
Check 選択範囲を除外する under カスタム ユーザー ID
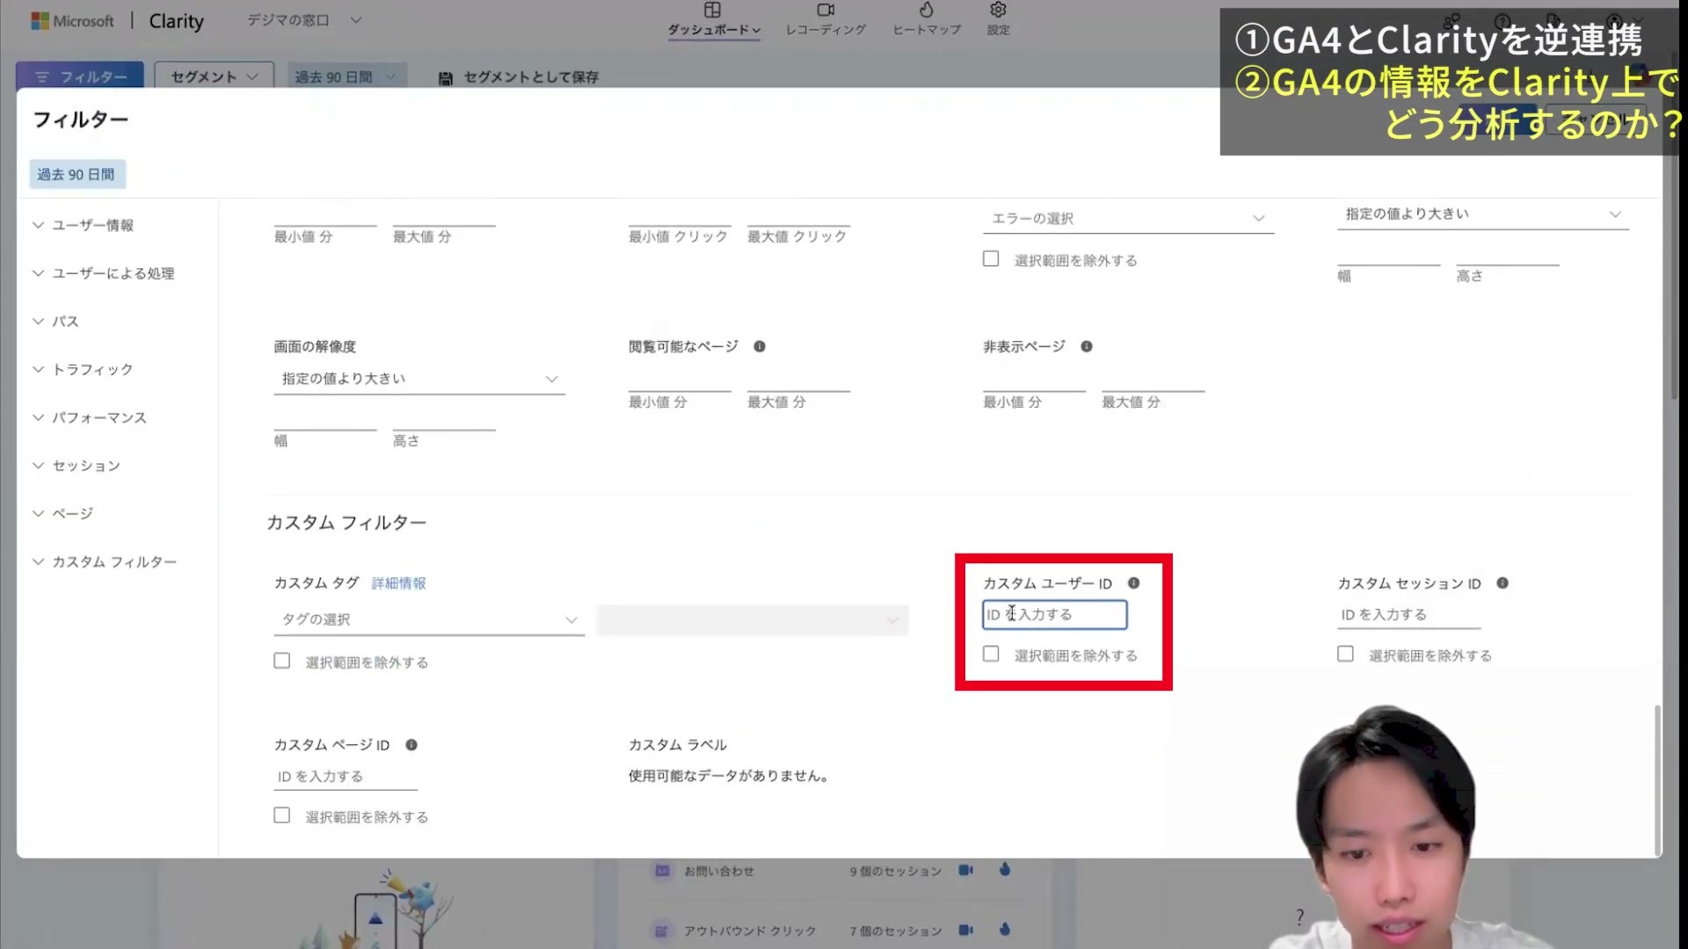click(x=991, y=654)
